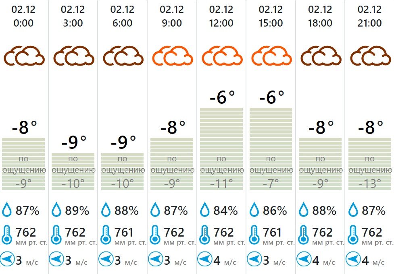394x274 pixels.
Task: Click the orange cloud icon at 12:00
Action: [x=222, y=56]
